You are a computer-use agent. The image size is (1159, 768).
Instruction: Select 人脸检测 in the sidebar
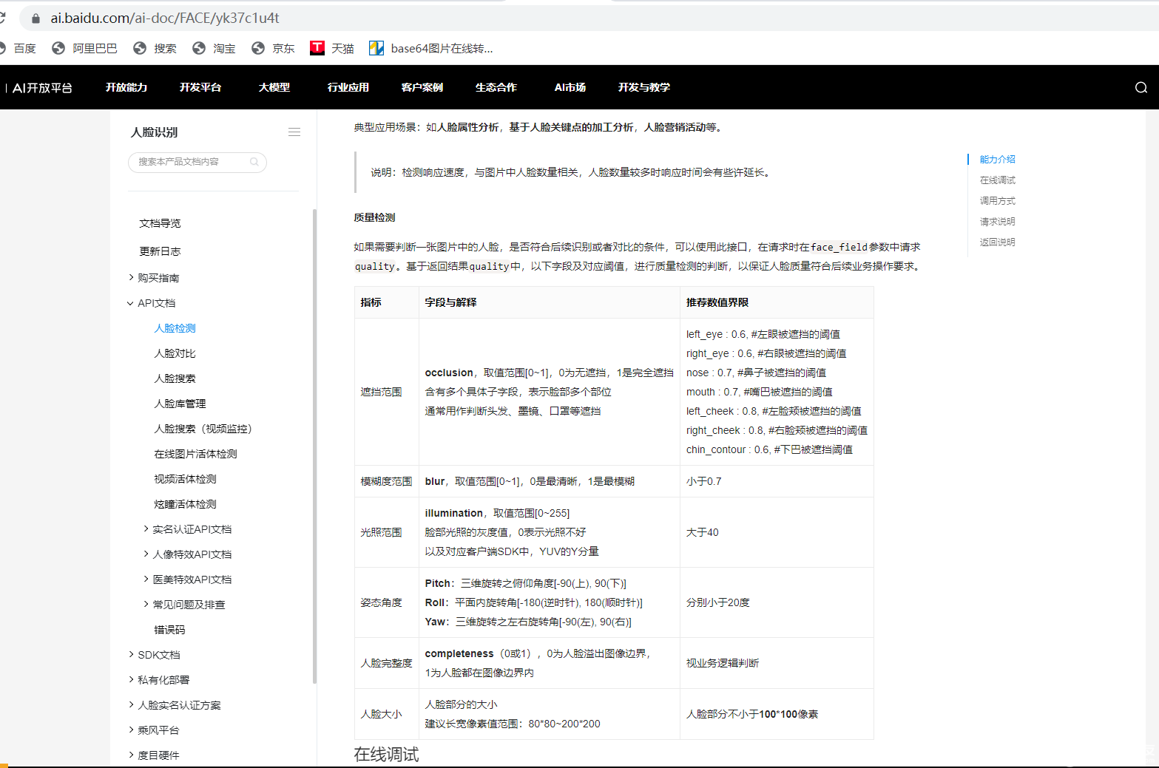175,328
